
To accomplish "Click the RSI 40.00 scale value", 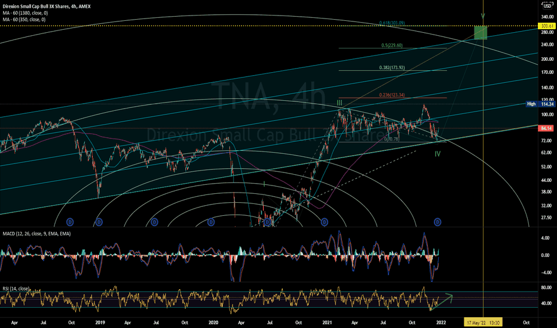I will click(546, 303).
